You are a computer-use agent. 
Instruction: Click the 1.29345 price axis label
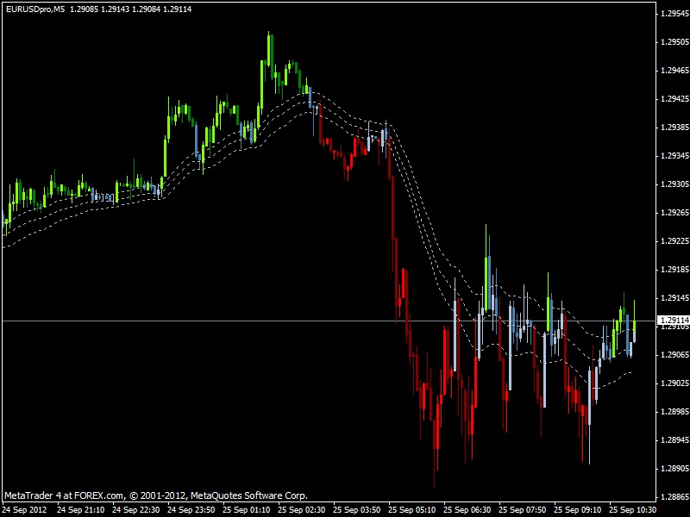tap(674, 156)
